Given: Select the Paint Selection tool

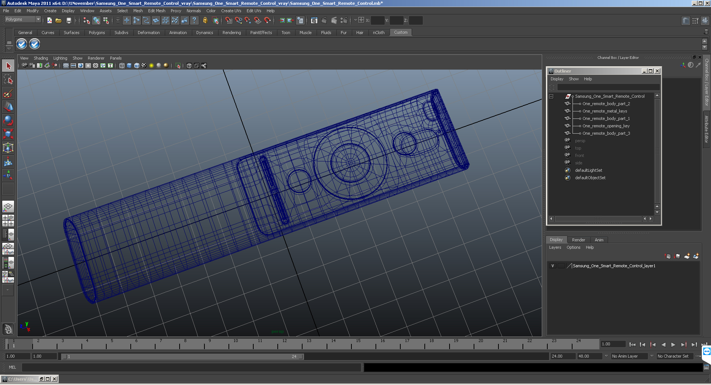Looking at the screenshot, I should coord(8,93).
